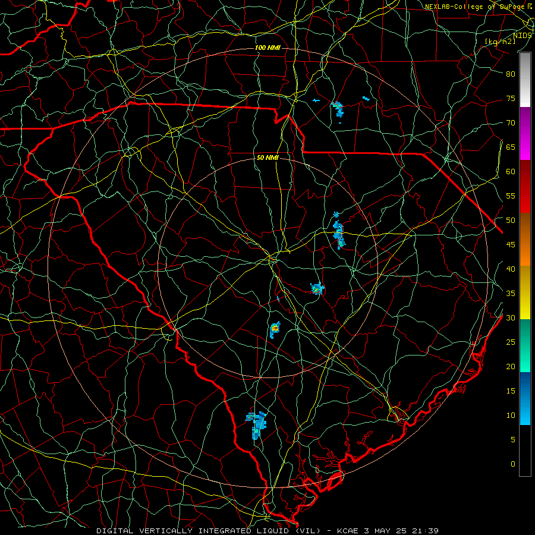Click the legend value 45

click(x=511, y=245)
